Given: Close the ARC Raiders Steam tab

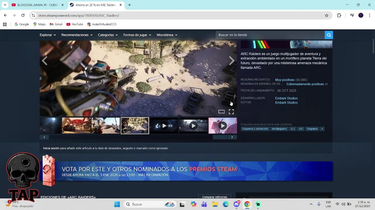Looking at the screenshot, I should (x=120, y=5).
